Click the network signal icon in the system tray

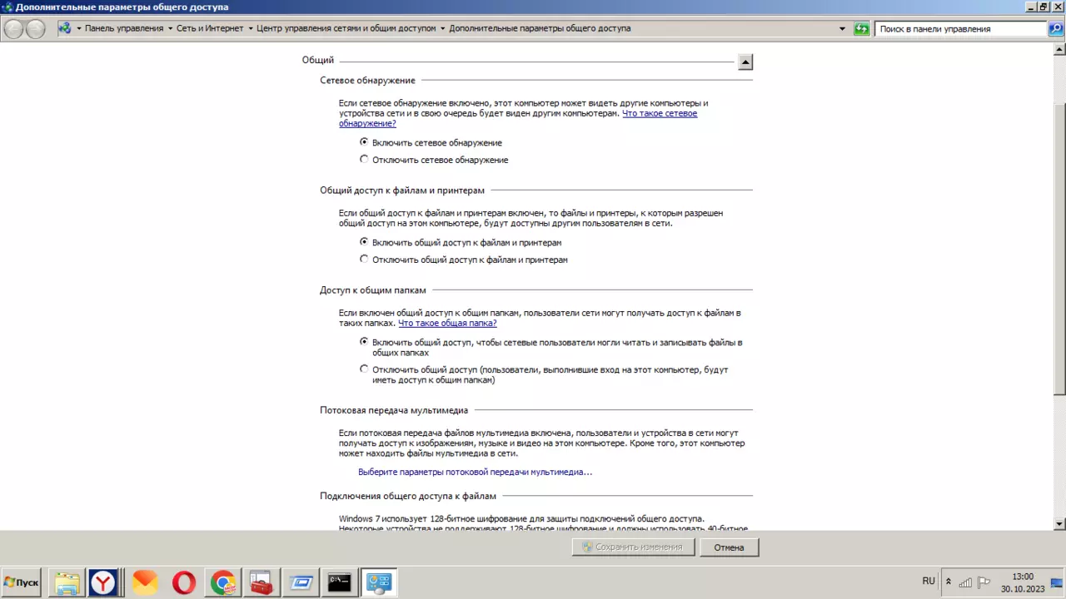tap(965, 582)
